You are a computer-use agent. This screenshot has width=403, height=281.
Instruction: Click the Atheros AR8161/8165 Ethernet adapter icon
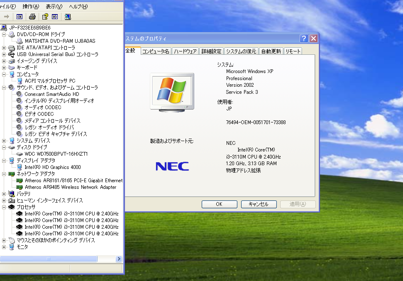[x=20, y=181]
